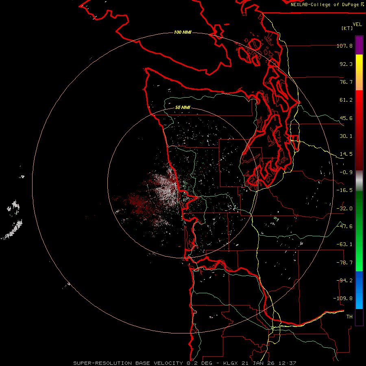Select the 107.8 scale value
This screenshot has width=366, height=366.
pos(344,46)
